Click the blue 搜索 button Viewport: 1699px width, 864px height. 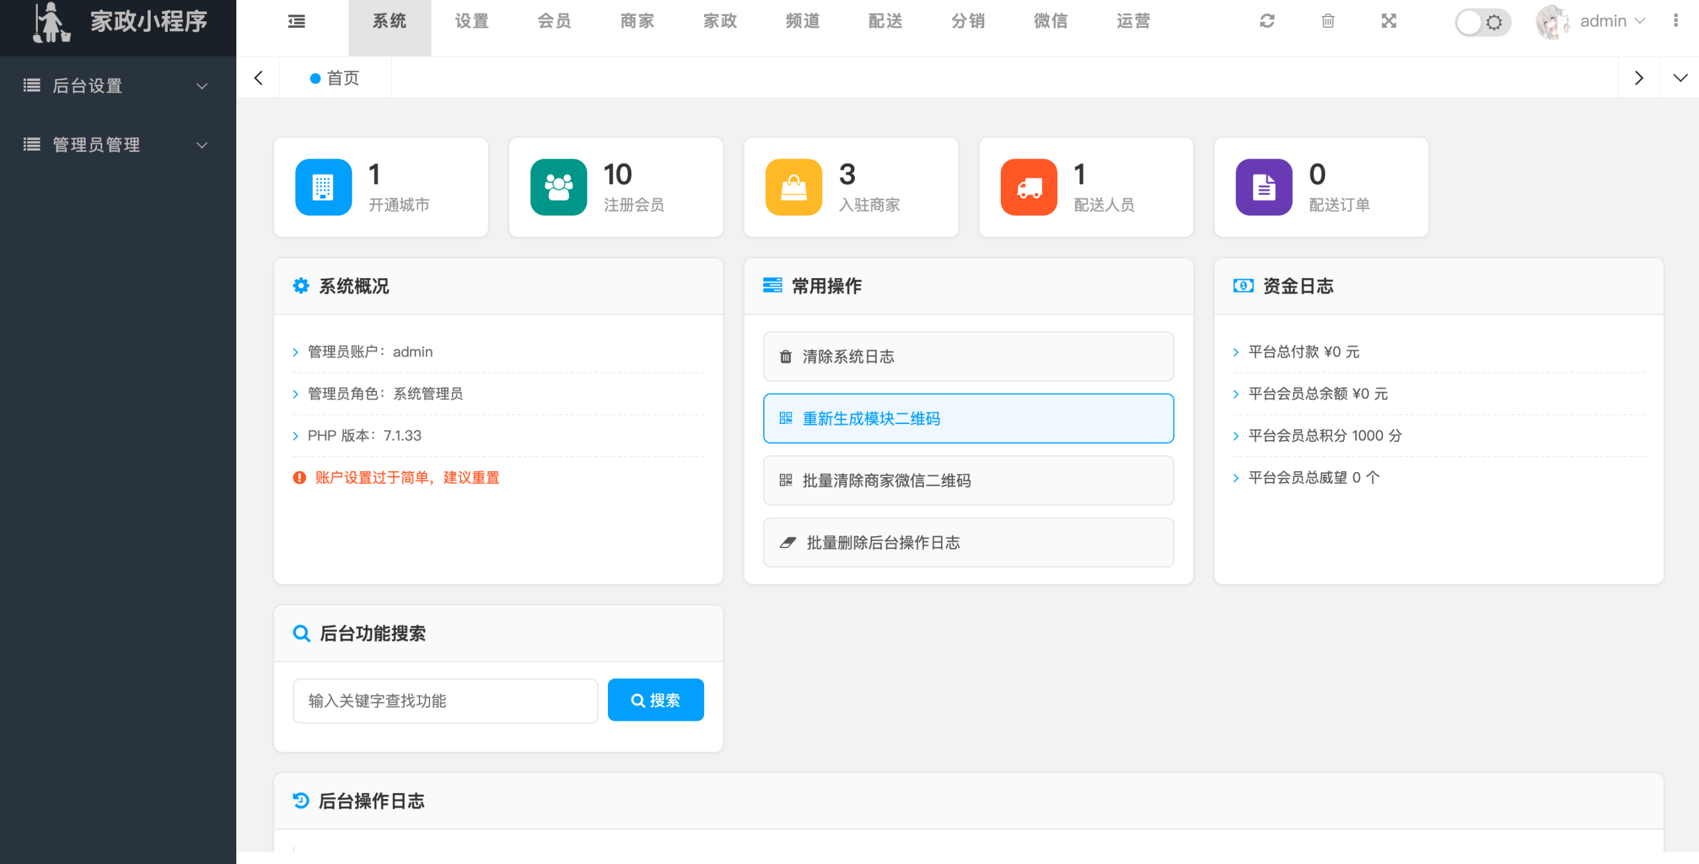(656, 700)
